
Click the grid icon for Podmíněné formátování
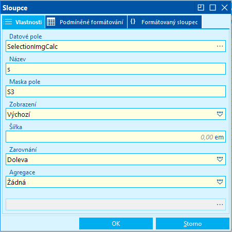[51, 22]
